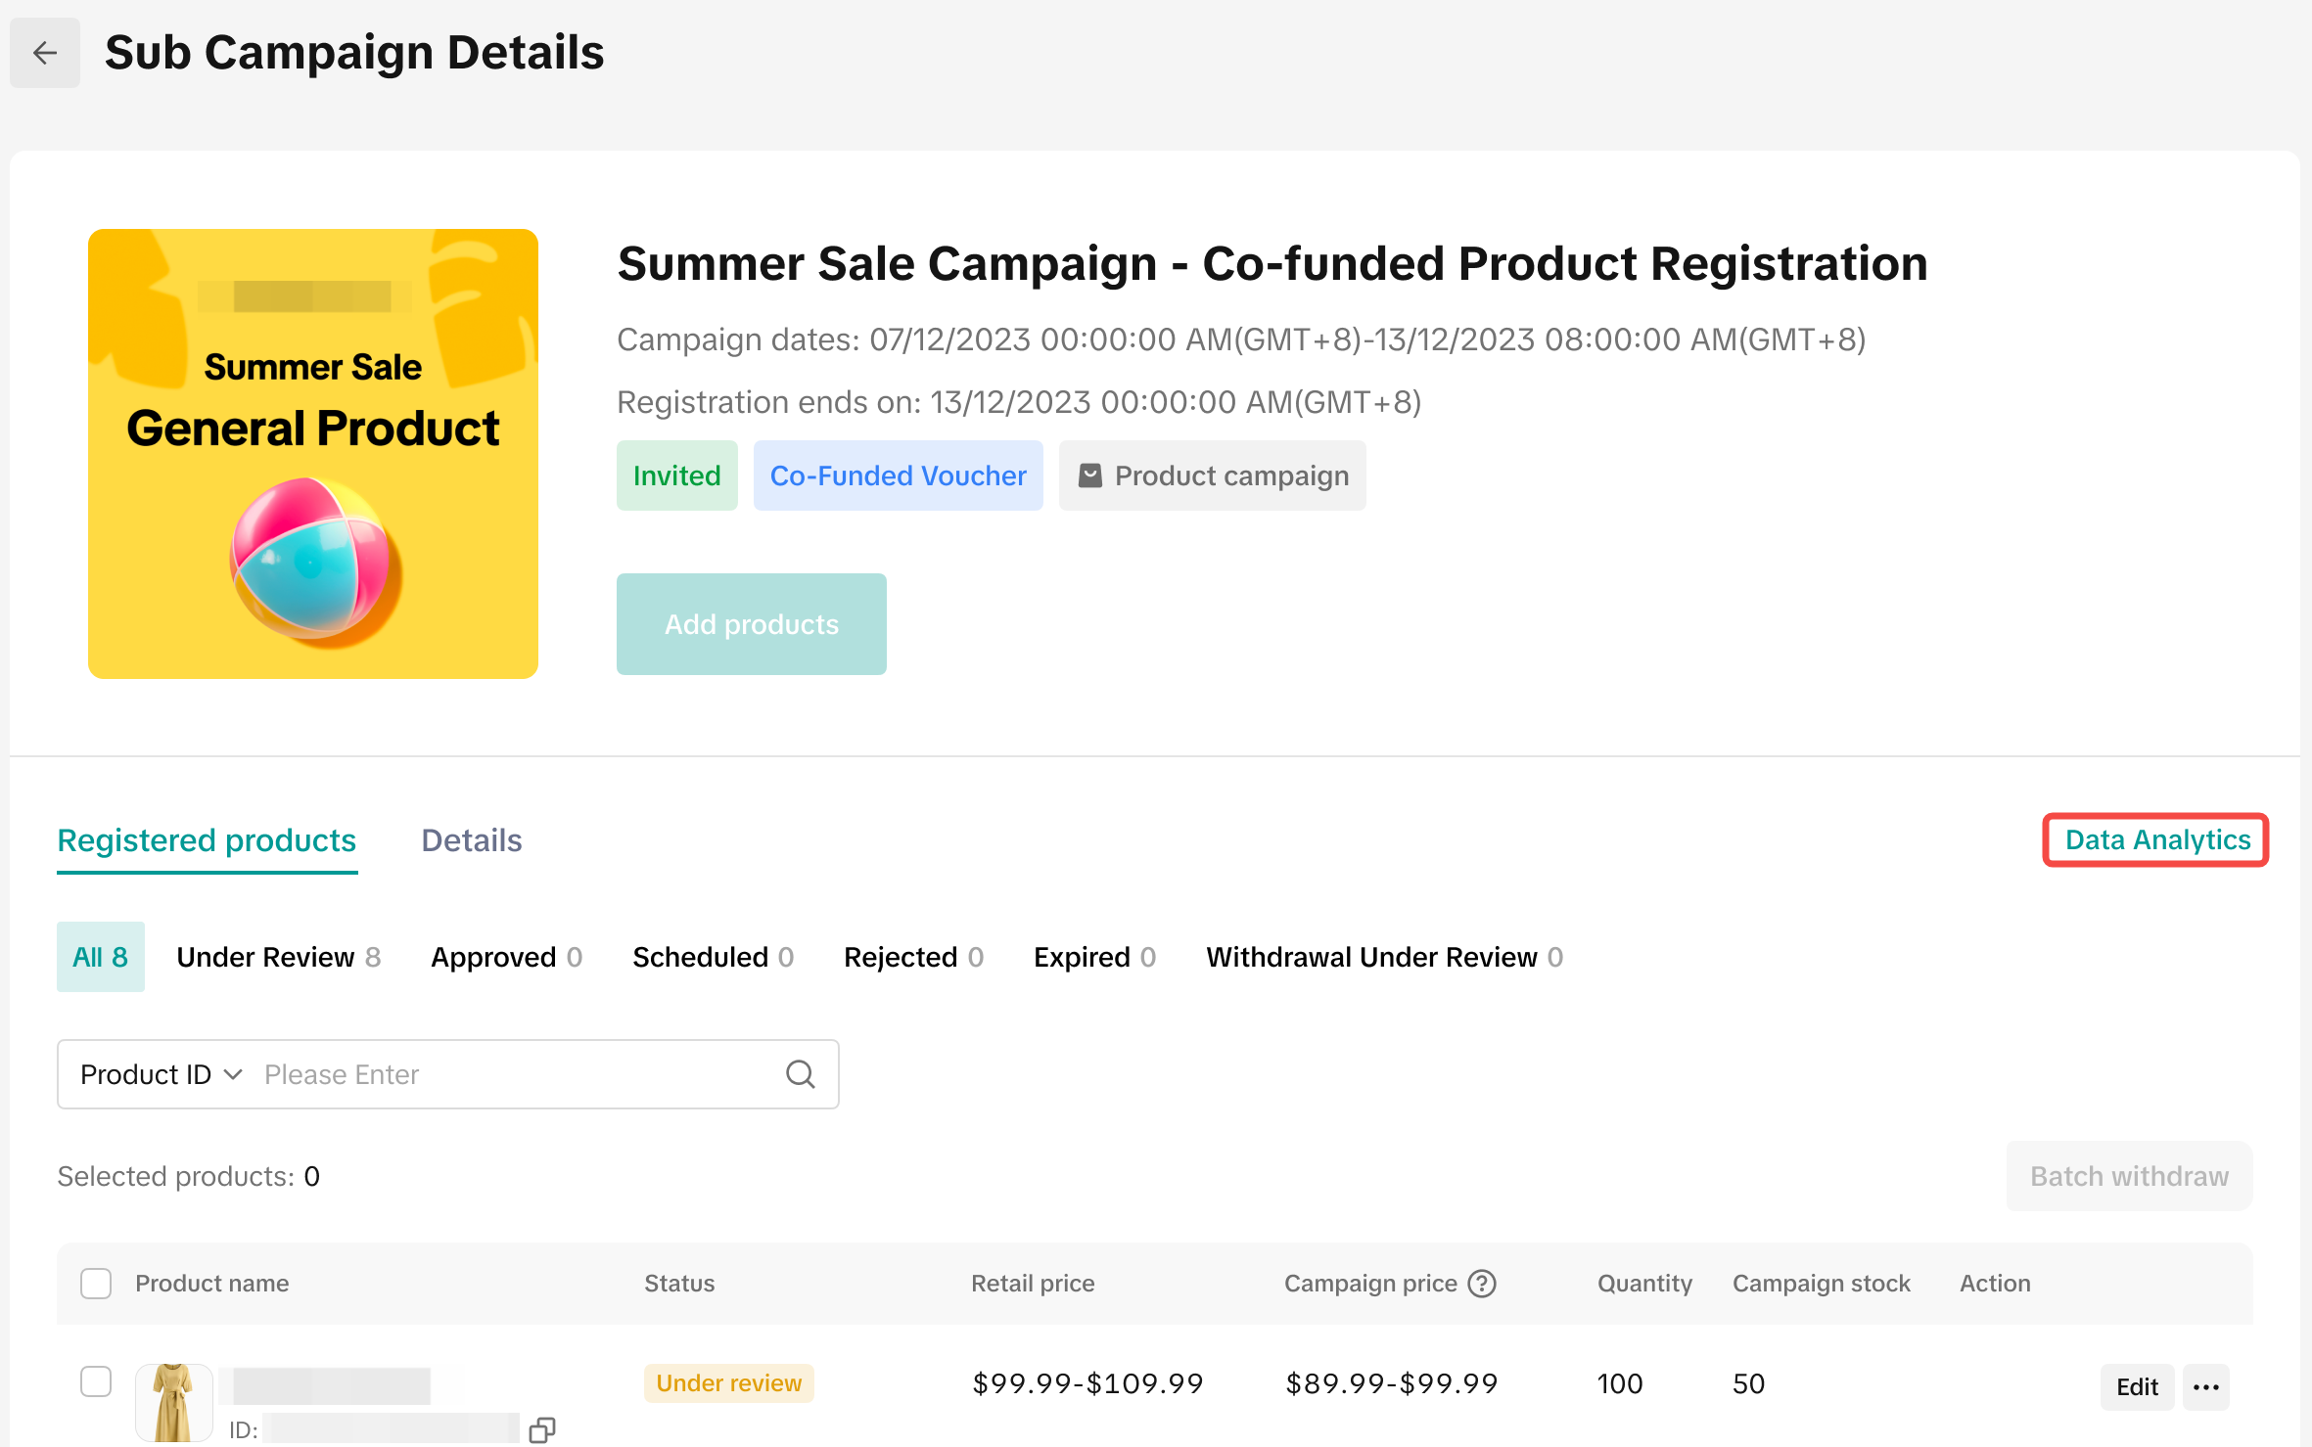The height and width of the screenshot is (1447, 2312).
Task: Click the yellow dress product thumbnail
Action: [x=173, y=1402]
